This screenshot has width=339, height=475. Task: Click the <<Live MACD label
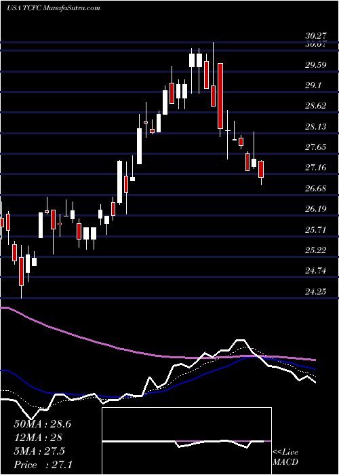coord(285,457)
